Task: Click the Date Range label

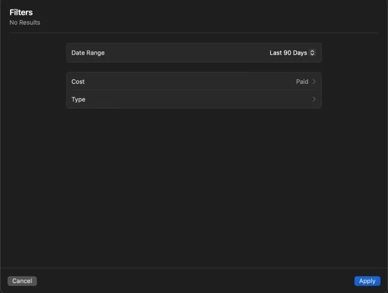Action: (x=88, y=52)
